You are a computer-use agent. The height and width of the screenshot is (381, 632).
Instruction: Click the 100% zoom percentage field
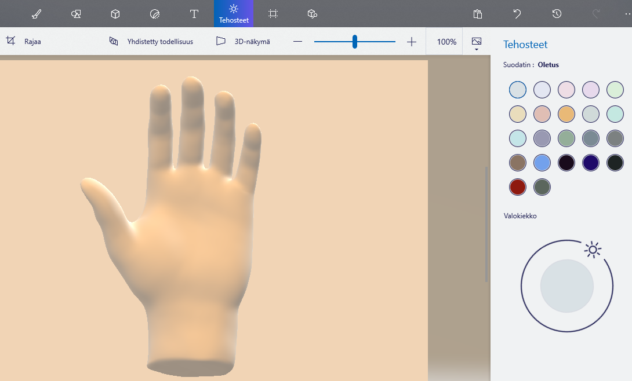[446, 42]
